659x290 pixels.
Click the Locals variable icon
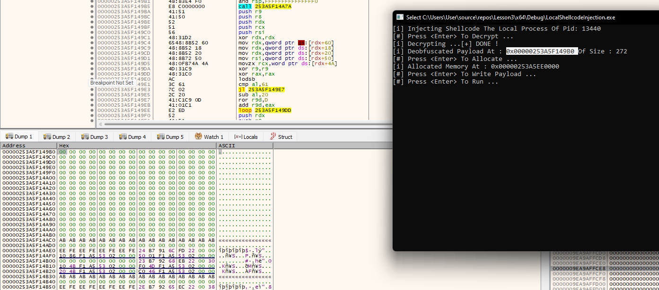pyautogui.click(x=238, y=137)
